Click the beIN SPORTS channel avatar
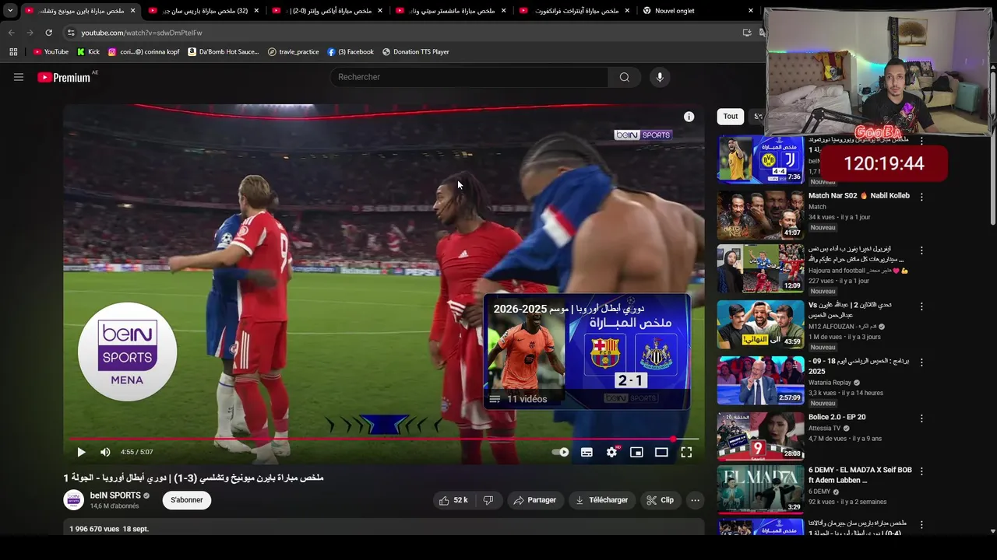The image size is (997, 560). click(74, 500)
